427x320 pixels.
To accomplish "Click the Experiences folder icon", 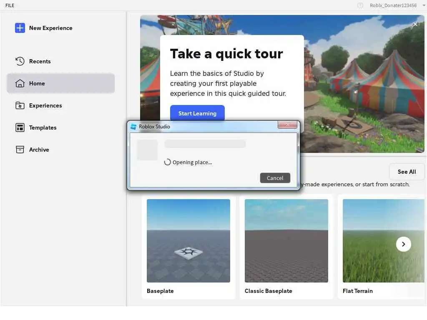I will coord(20,105).
